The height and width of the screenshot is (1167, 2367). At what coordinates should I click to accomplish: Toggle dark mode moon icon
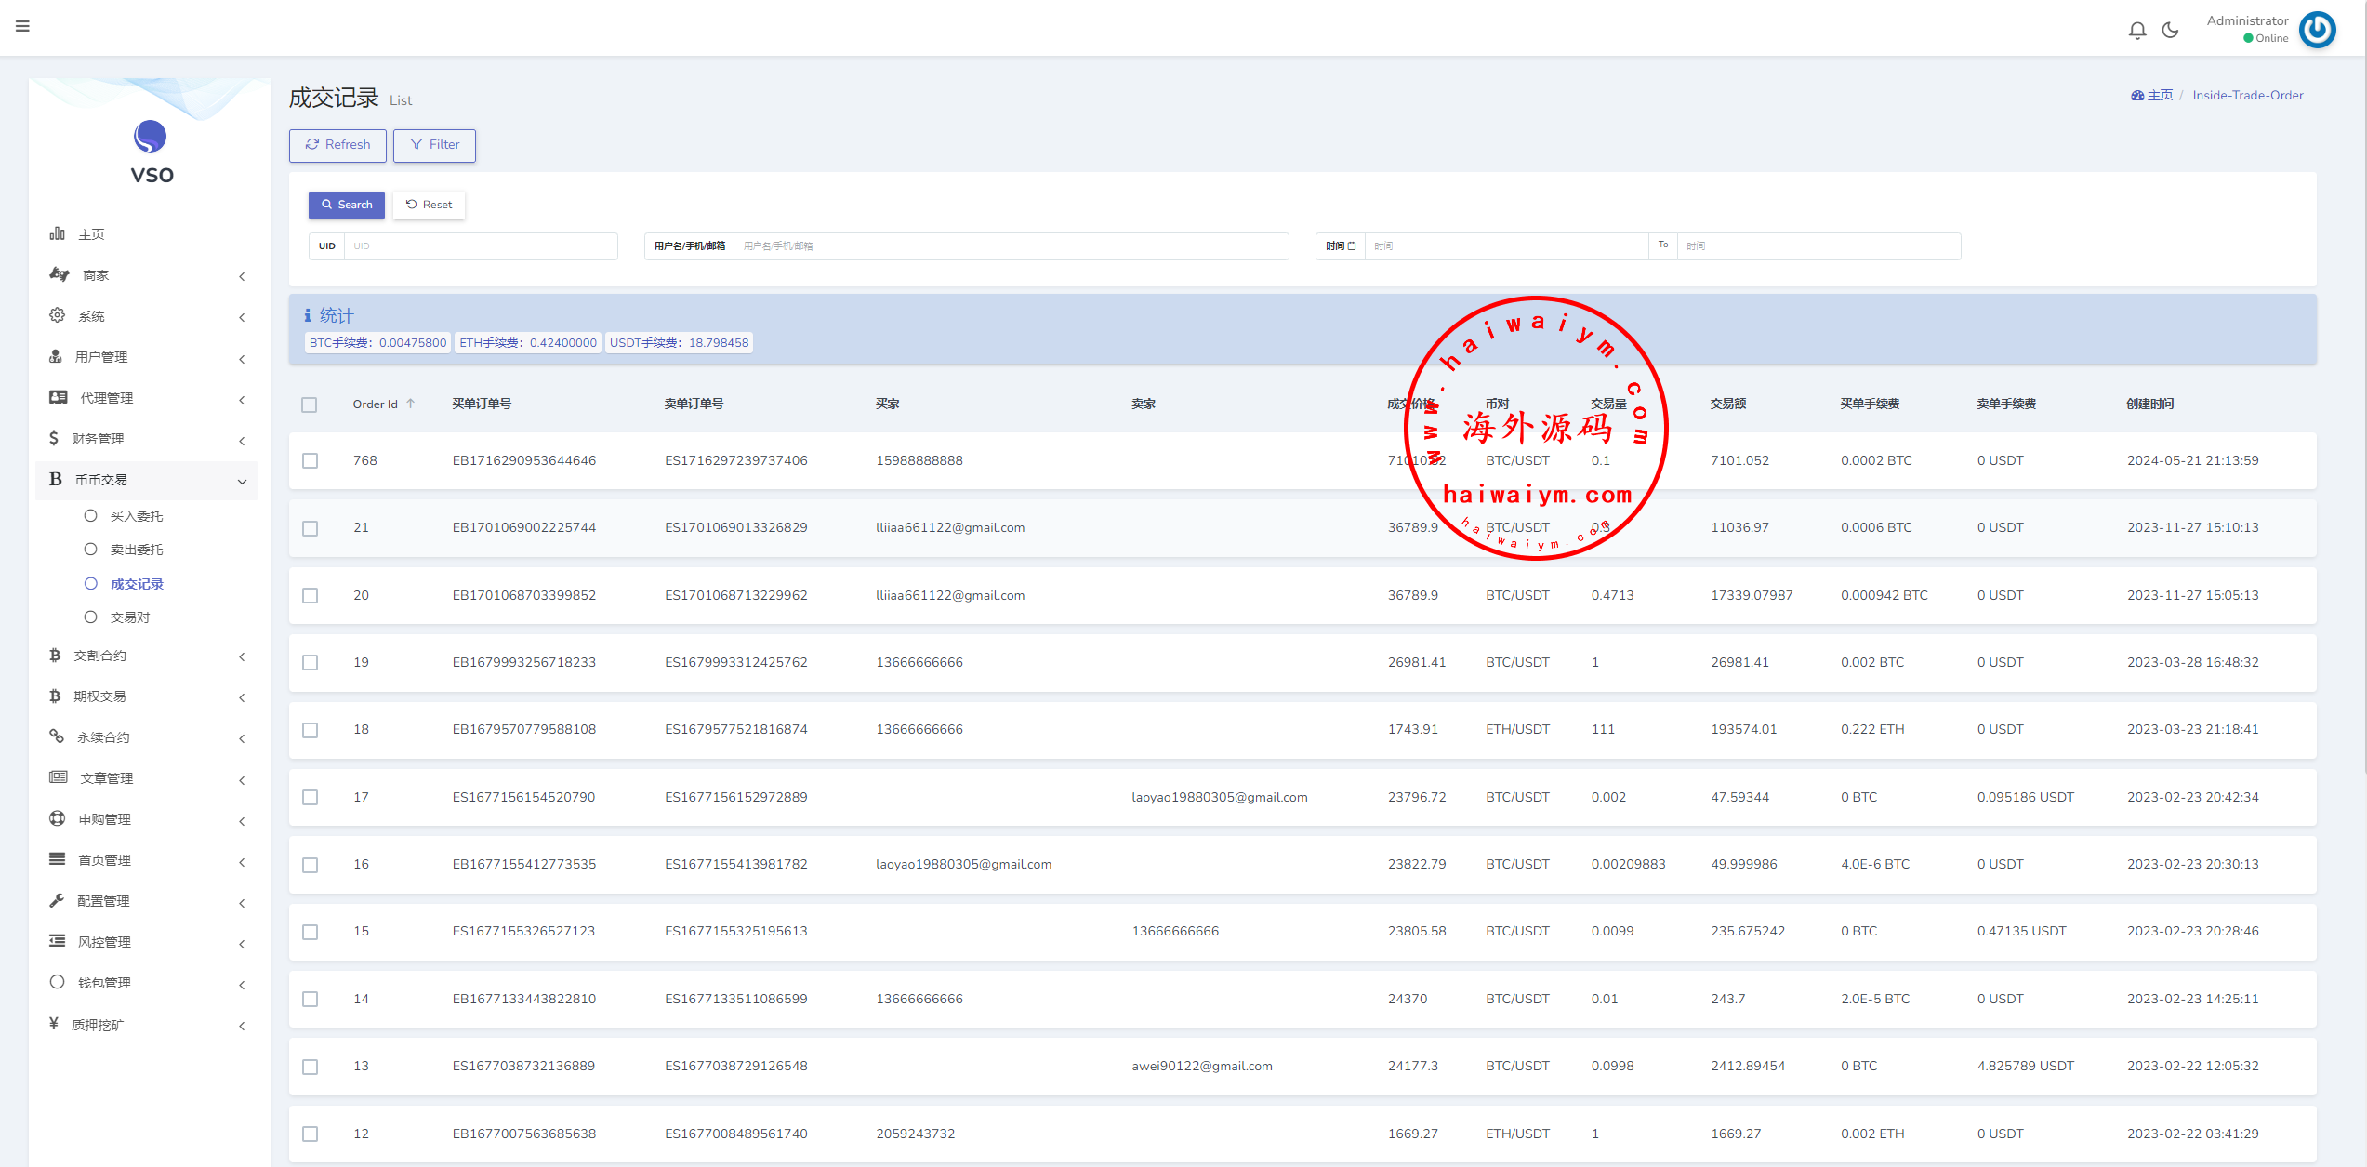pyautogui.click(x=2170, y=30)
